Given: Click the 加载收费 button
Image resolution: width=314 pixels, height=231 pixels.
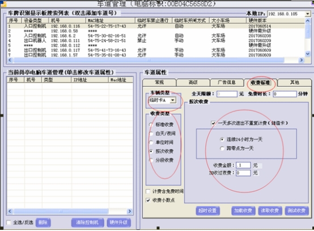Looking at the screenshot, I should 243,211.
